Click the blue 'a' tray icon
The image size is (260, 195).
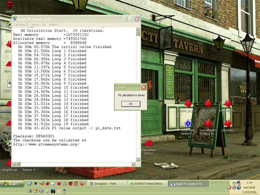pyautogui.click(x=239, y=187)
